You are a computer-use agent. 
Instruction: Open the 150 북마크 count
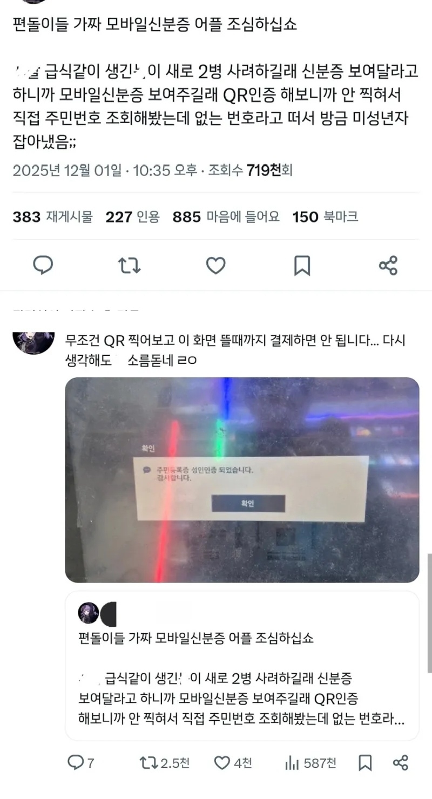click(x=325, y=217)
